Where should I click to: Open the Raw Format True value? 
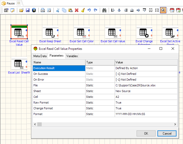146,103
